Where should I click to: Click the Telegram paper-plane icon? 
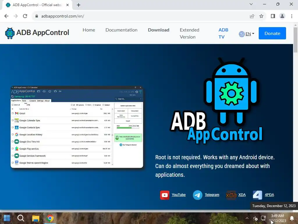click(x=198, y=195)
